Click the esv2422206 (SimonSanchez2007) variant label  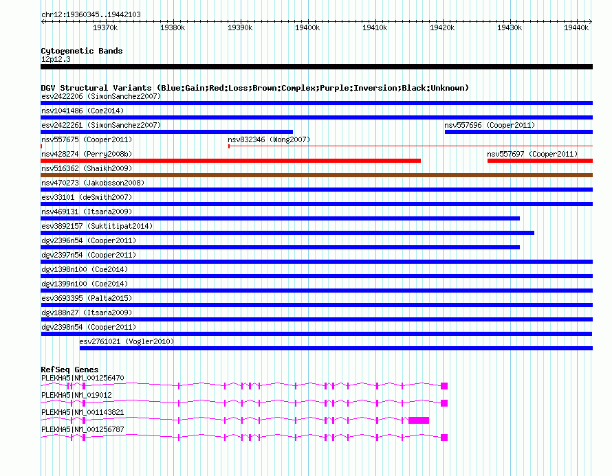point(101,96)
